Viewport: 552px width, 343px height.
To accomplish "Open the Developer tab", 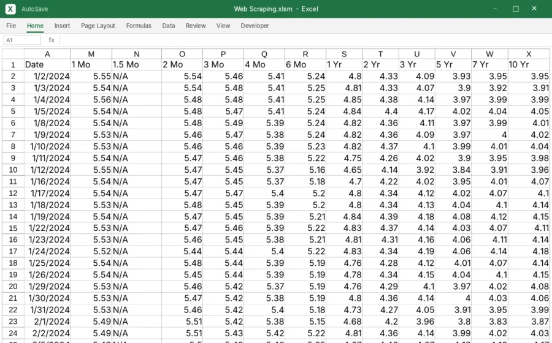I will tap(255, 26).
